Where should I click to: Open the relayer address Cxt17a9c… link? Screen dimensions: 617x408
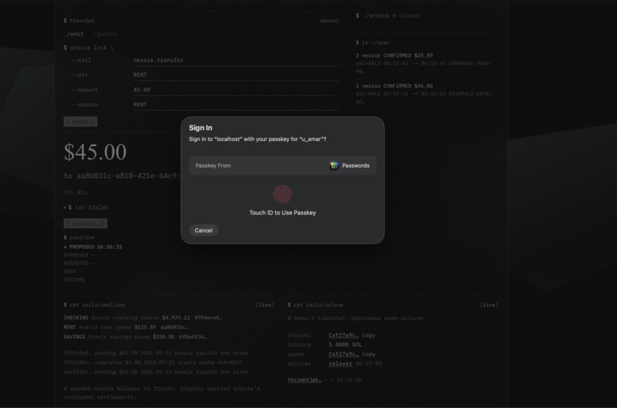pos(344,335)
